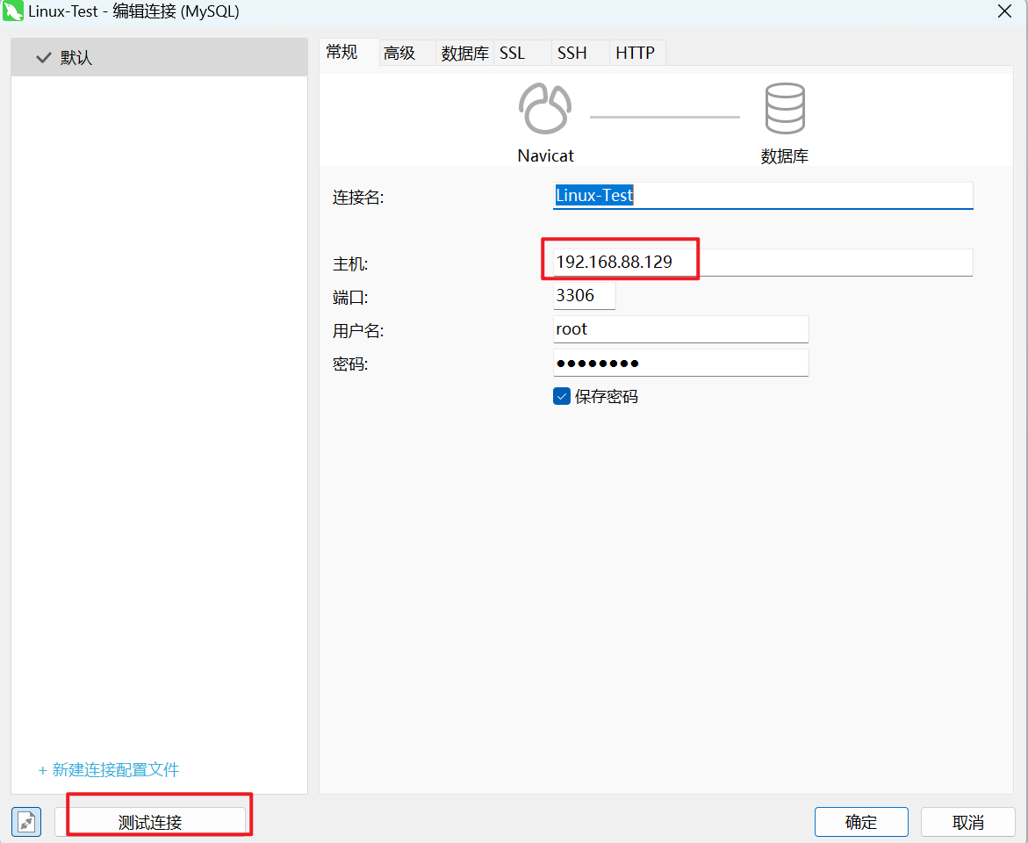The height and width of the screenshot is (843, 1028).
Task: Open the SSH tab
Action: click(x=572, y=53)
